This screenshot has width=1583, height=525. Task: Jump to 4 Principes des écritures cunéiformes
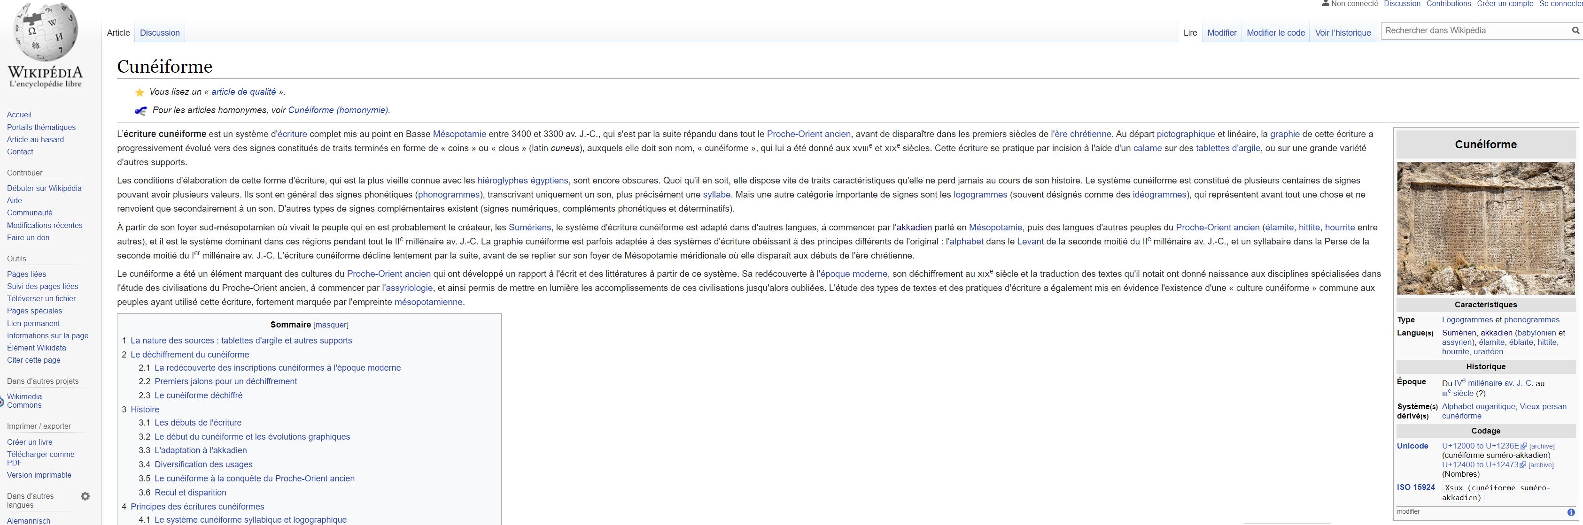point(197,507)
